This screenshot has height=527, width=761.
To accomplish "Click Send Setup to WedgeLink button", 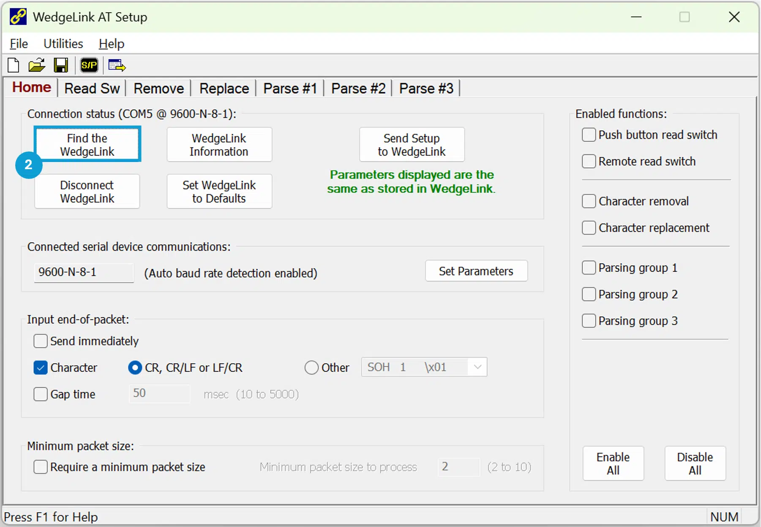I will tap(412, 144).
